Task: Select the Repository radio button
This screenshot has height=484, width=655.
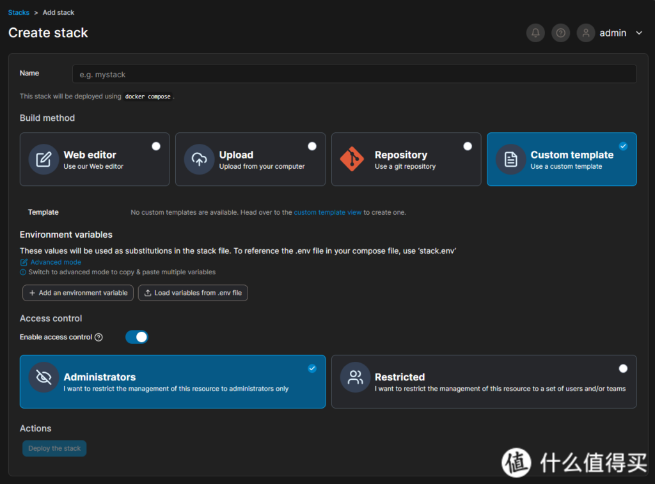Action: pos(468,146)
